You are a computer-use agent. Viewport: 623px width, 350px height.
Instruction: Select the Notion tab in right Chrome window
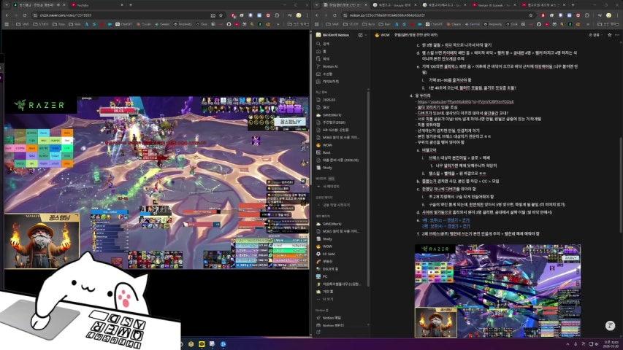click(344, 5)
